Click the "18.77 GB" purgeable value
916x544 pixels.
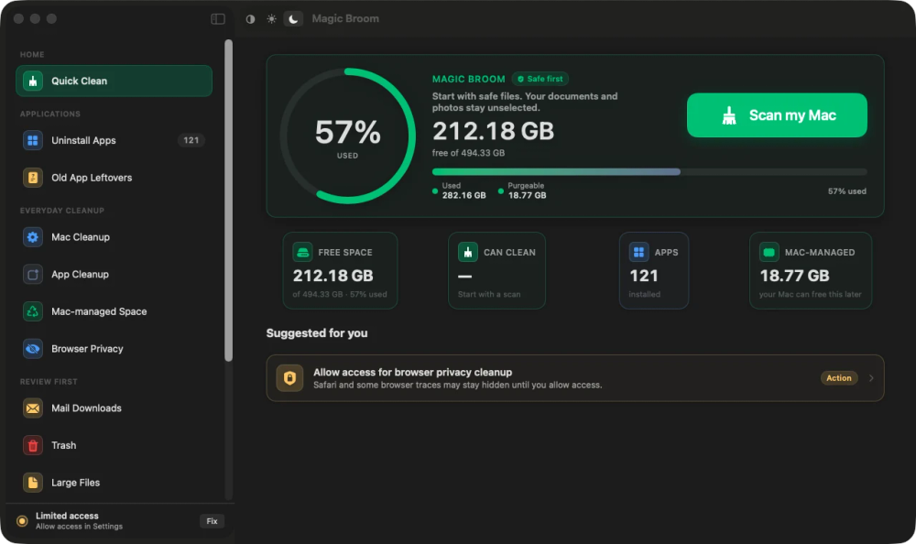(x=527, y=195)
